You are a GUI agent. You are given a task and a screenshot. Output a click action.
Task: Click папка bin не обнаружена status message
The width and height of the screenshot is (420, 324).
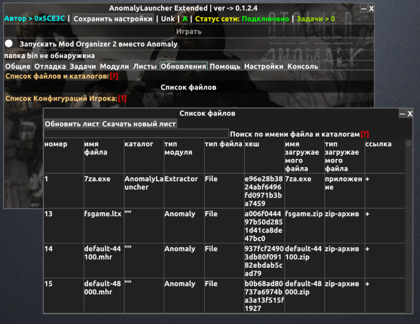point(49,55)
